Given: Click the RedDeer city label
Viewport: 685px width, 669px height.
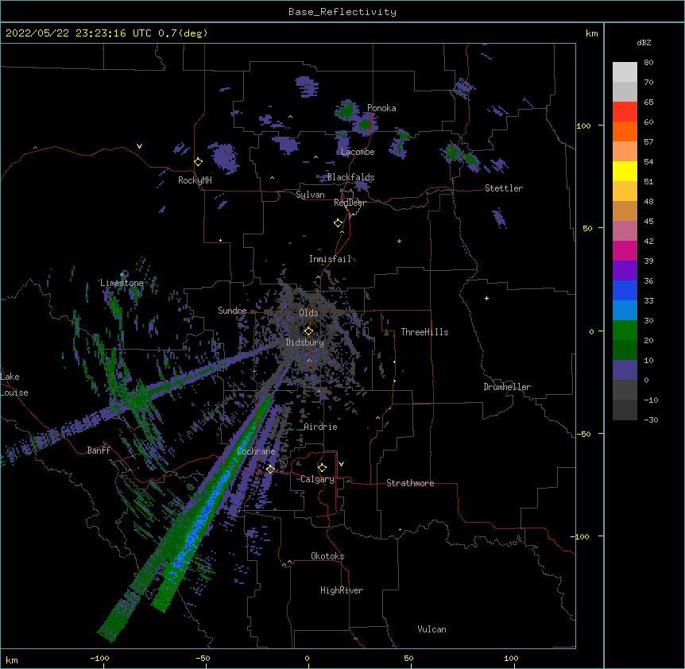Looking at the screenshot, I should coord(350,203).
